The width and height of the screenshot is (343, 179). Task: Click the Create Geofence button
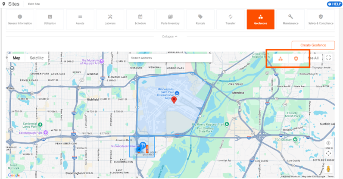tap(313, 45)
